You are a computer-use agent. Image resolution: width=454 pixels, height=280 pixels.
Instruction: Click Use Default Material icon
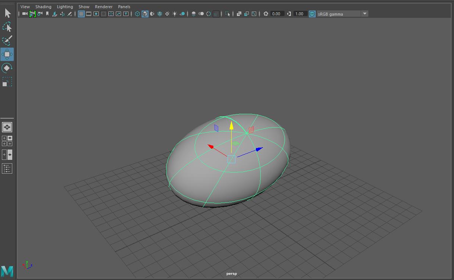pos(152,14)
